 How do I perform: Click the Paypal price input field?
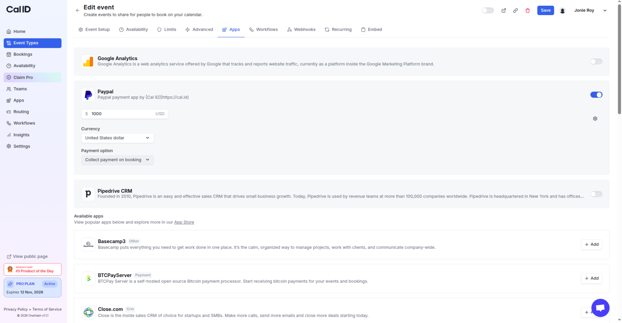124,114
